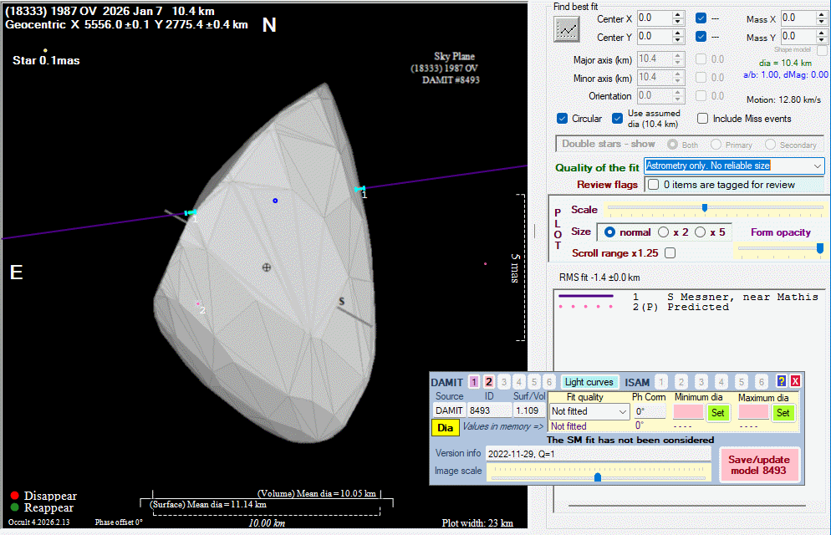Expand the Fit quality Not fitted dropdown

(621, 411)
